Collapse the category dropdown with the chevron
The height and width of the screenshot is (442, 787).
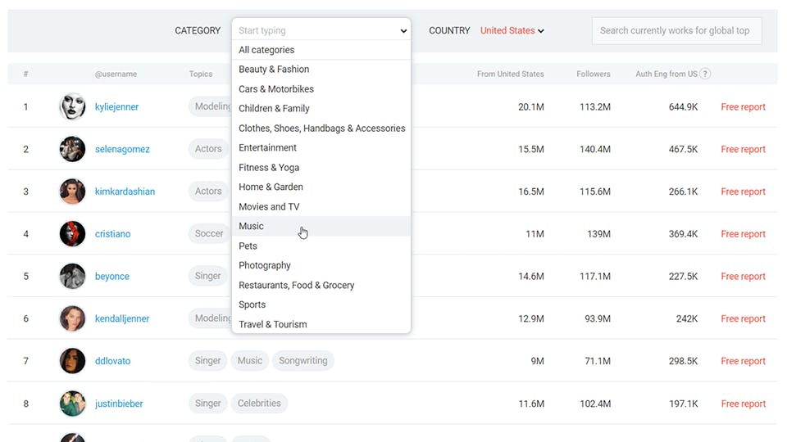(403, 30)
